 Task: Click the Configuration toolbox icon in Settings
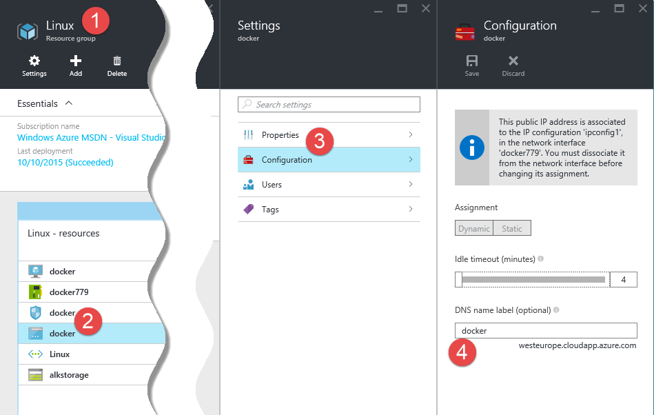point(248,159)
